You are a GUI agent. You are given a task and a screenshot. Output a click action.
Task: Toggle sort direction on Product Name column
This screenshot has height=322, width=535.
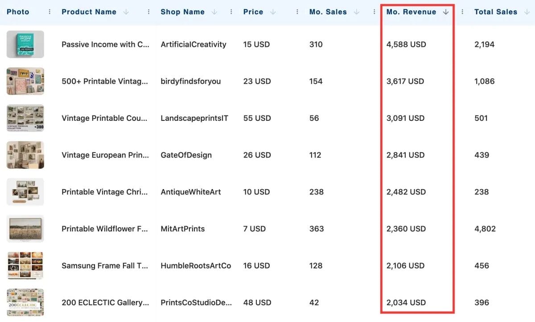[x=127, y=12]
